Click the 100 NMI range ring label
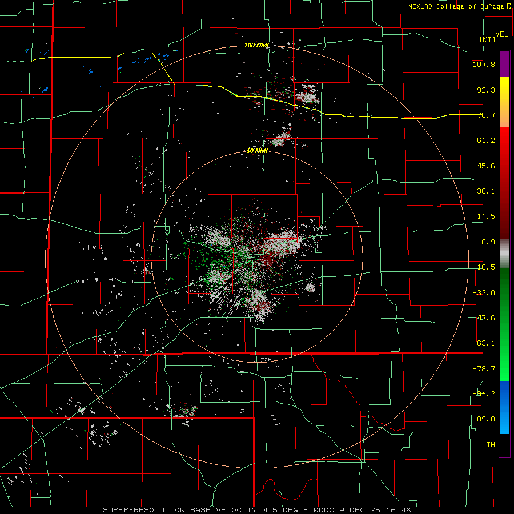 point(256,45)
